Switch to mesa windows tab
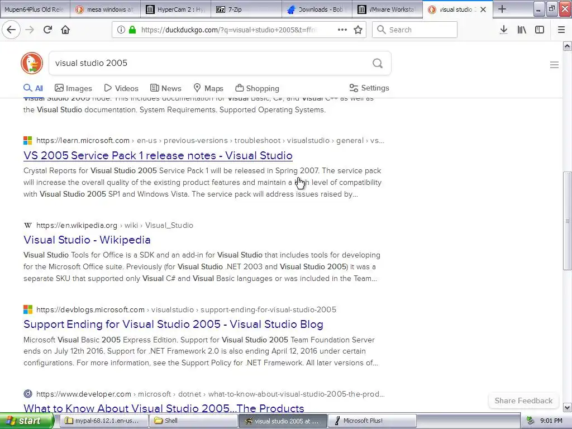 (x=105, y=9)
